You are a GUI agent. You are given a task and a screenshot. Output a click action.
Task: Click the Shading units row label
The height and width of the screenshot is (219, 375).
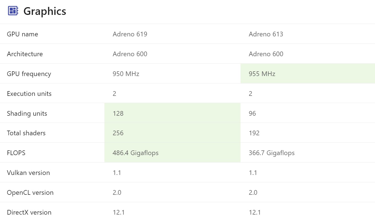pos(27,113)
